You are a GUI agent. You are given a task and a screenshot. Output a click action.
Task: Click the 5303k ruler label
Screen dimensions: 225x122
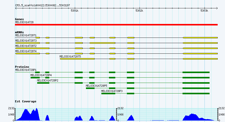coord(204,11)
